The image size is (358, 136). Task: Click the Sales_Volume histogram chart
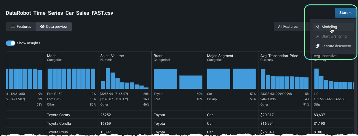(x=124, y=79)
